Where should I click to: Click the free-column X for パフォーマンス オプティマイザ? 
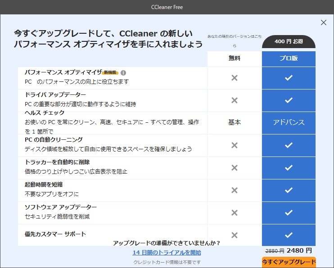click(235, 78)
